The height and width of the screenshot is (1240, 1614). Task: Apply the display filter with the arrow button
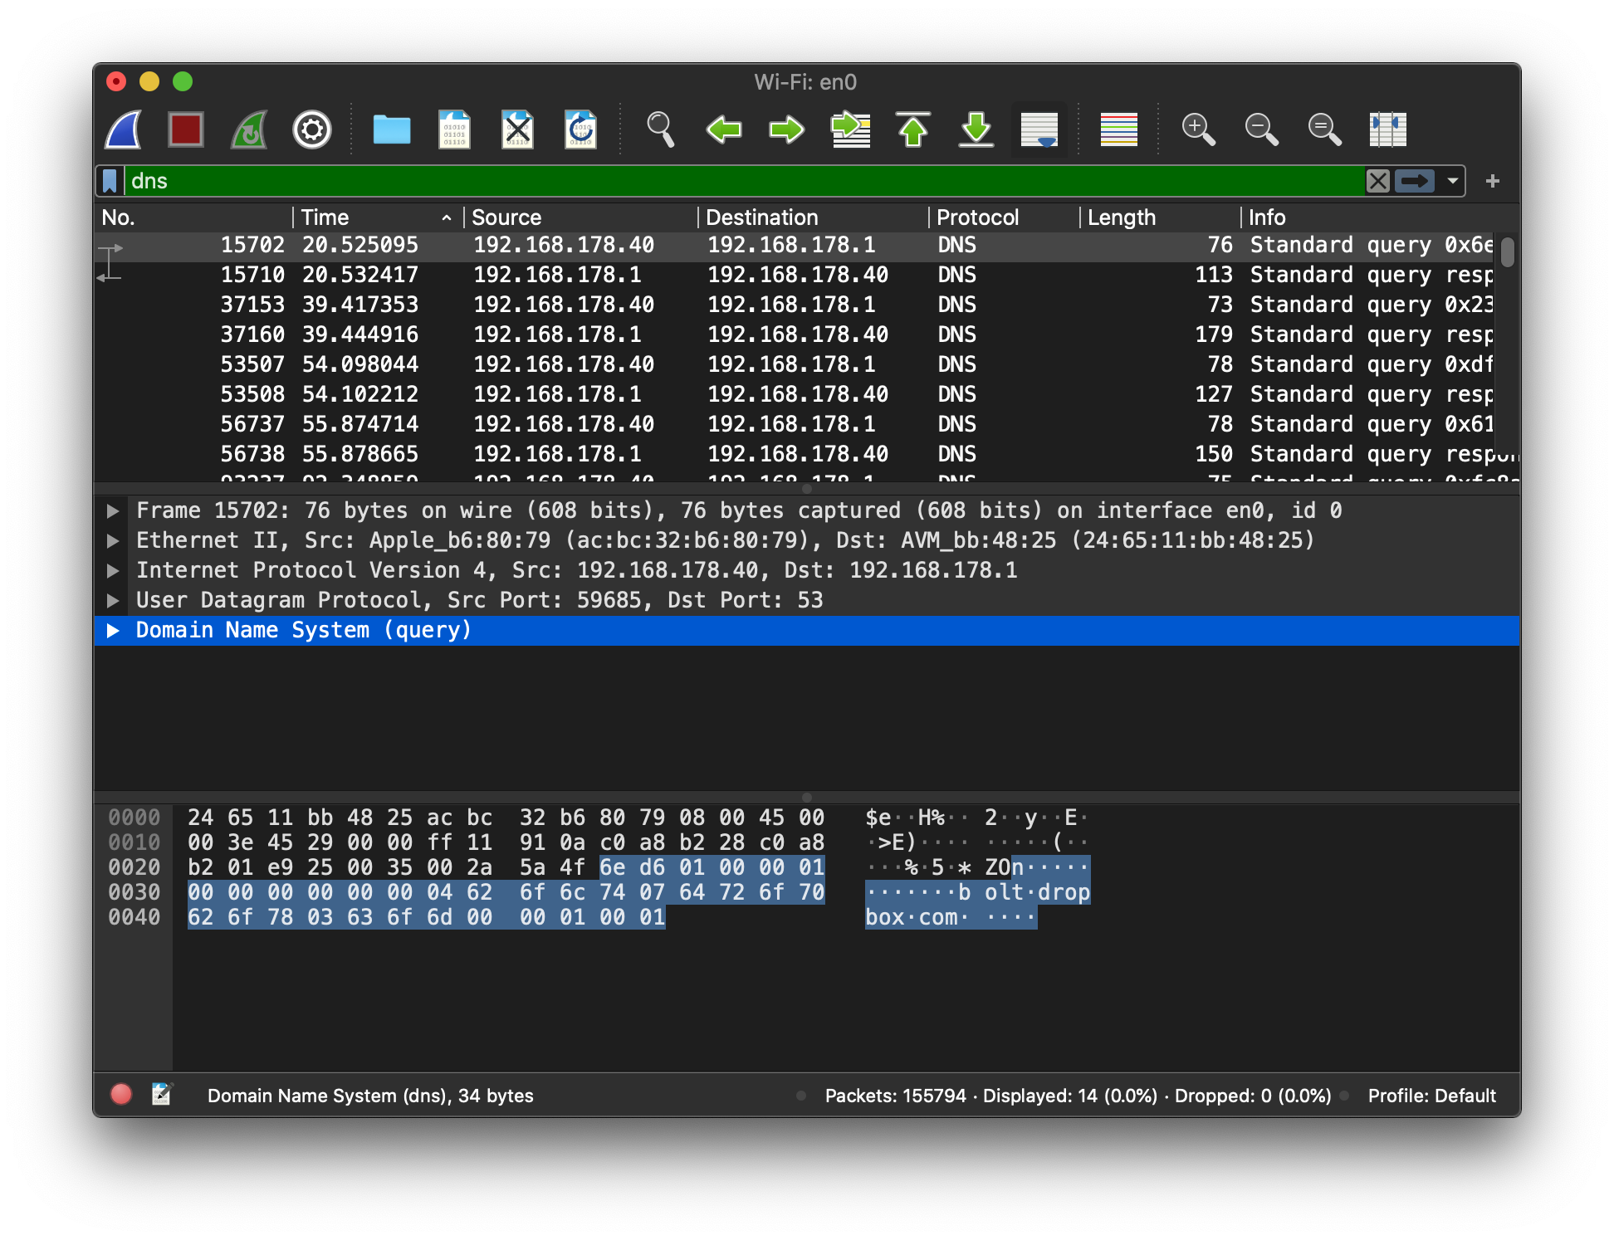tap(1416, 181)
